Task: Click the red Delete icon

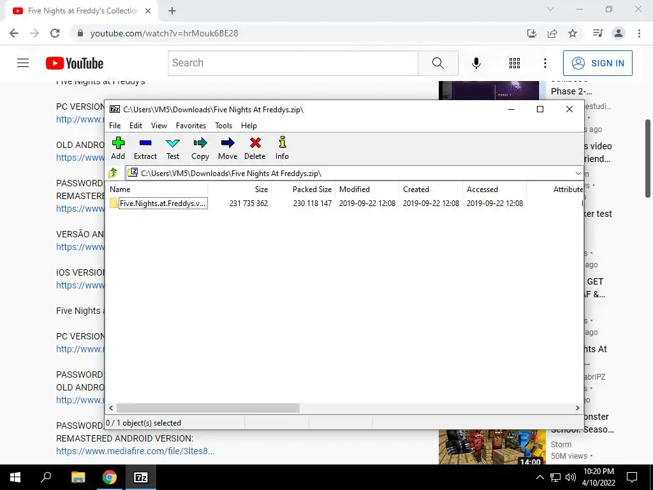Action: pos(255,143)
